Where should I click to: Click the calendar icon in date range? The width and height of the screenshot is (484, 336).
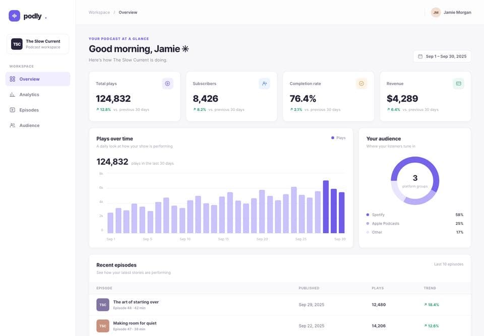[420, 56]
